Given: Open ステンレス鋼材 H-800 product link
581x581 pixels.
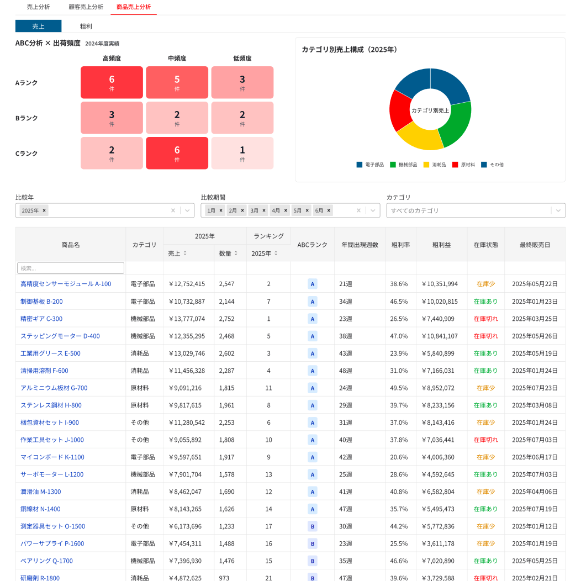Looking at the screenshot, I should 51,405.
